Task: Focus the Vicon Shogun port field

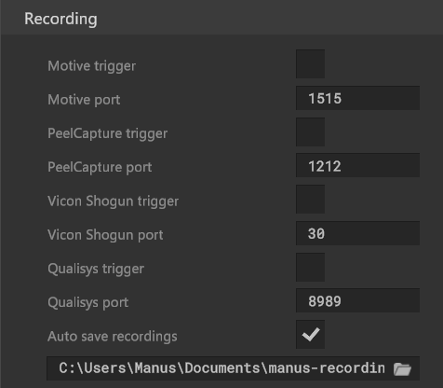Action: [x=357, y=233]
